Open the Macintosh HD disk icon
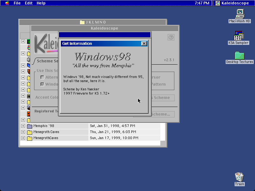255x191 pixels. pyautogui.click(x=240, y=14)
